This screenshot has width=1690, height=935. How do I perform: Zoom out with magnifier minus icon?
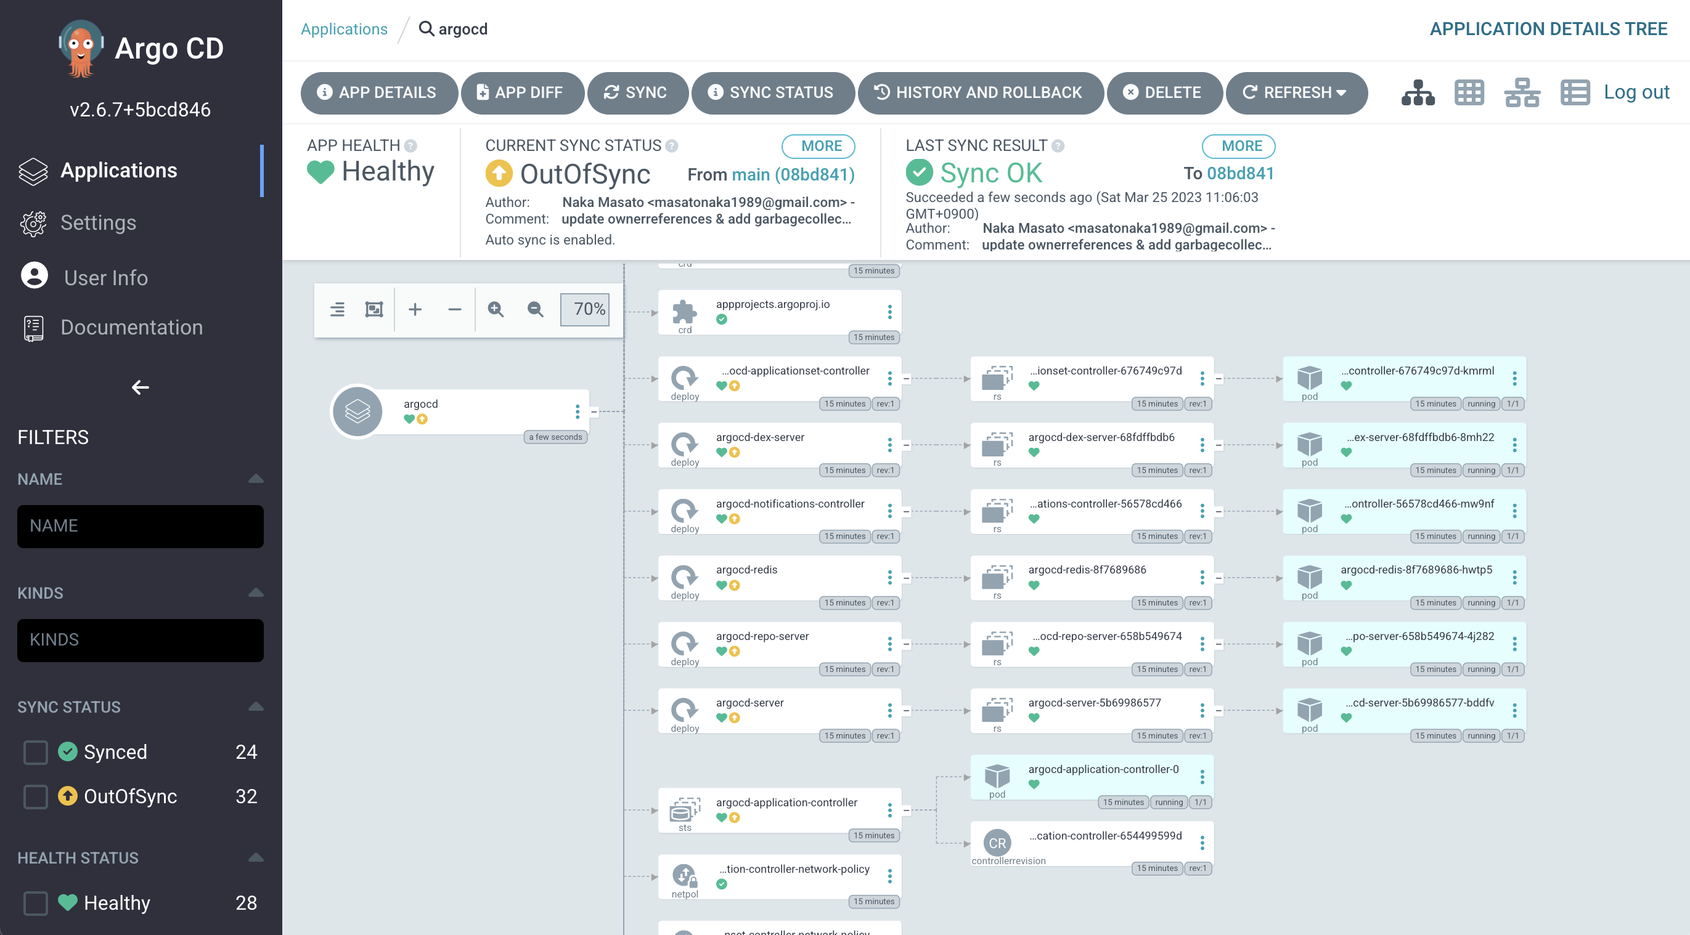pos(536,309)
